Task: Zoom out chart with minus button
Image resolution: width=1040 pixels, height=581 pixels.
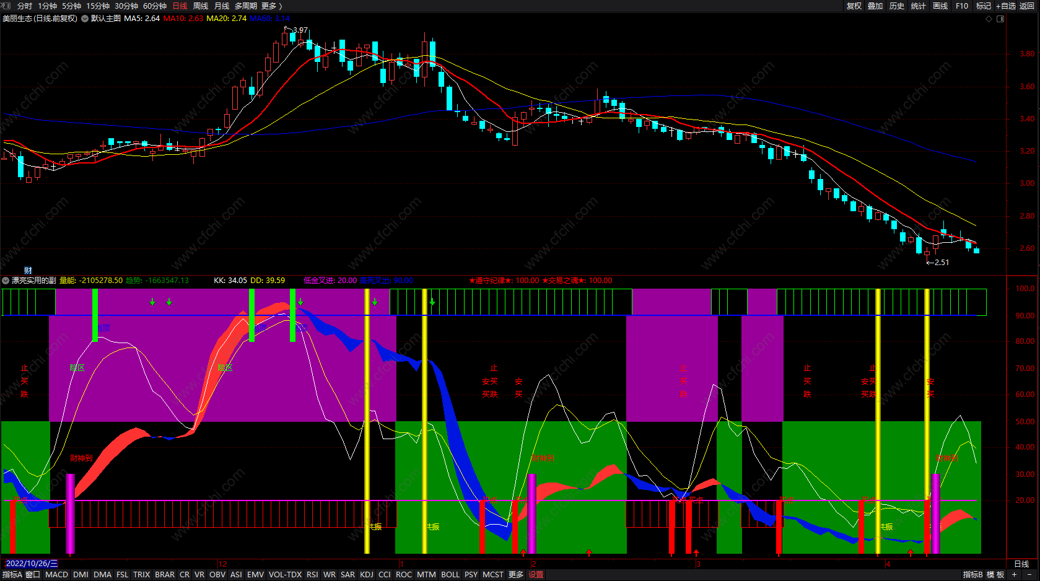Action: pyautogui.click(x=1029, y=575)
